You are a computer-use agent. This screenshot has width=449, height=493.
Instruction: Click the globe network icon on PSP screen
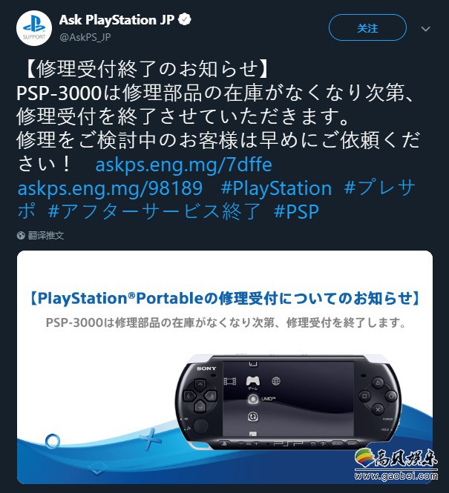(276, 381)
